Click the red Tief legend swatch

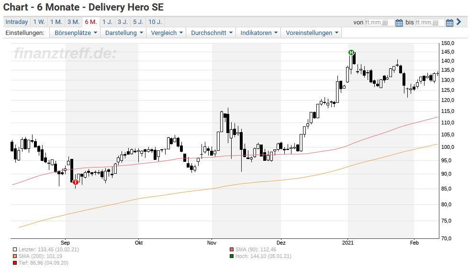pos(15,263)
